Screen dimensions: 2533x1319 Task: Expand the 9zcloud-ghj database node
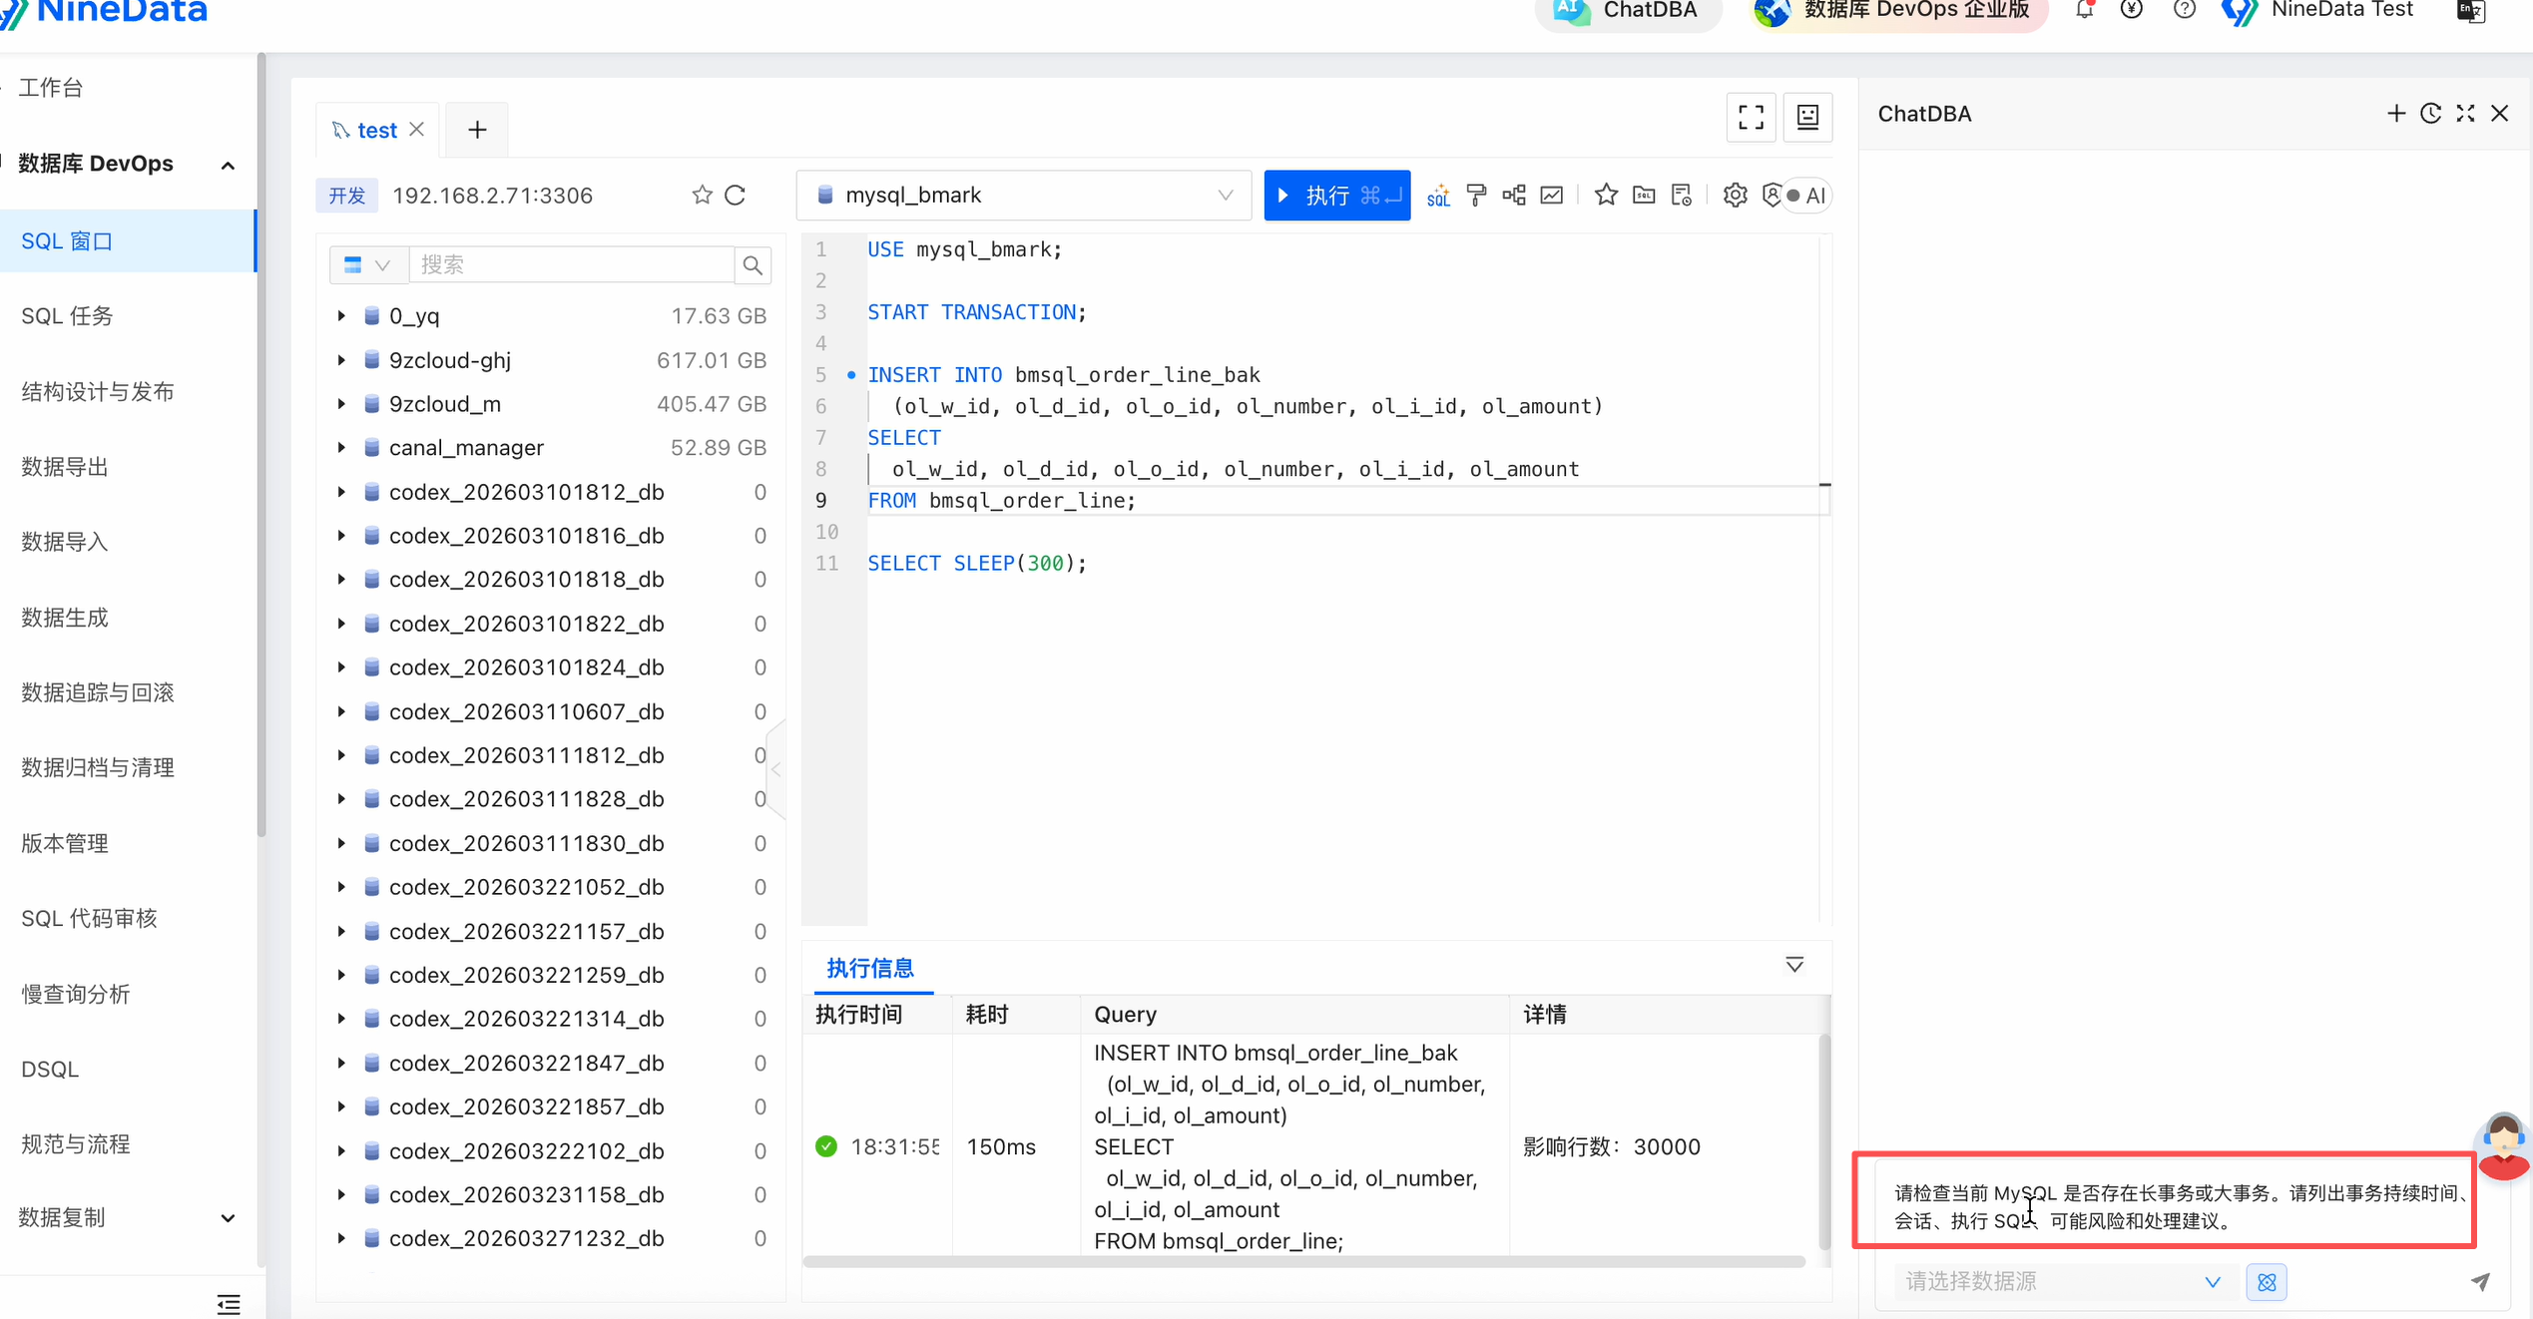click(x=341, y=360)
